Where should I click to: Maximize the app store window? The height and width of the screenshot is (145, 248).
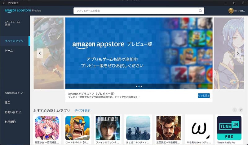234,3
